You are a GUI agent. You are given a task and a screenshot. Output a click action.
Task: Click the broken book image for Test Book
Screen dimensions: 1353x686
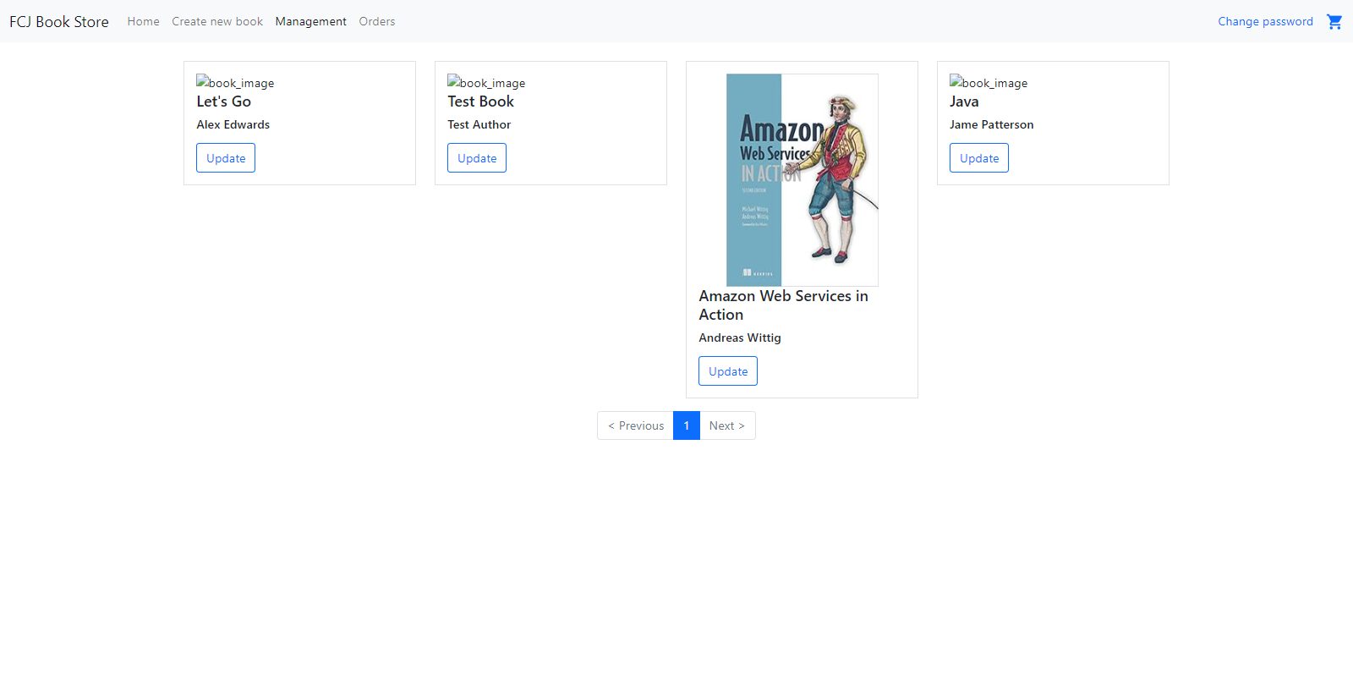(x=486, y=82)
